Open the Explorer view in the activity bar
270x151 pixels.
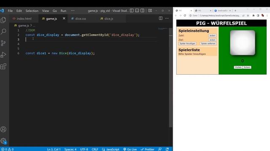pos(3,20)
